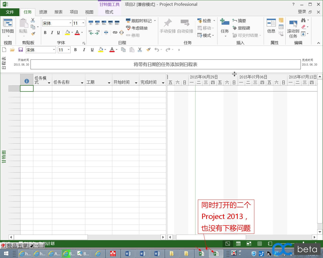323x258 pixels.
Task: Expand Mark on Track (跟踪时标记) dropdown arrow
Action: (x=155, y=21)
